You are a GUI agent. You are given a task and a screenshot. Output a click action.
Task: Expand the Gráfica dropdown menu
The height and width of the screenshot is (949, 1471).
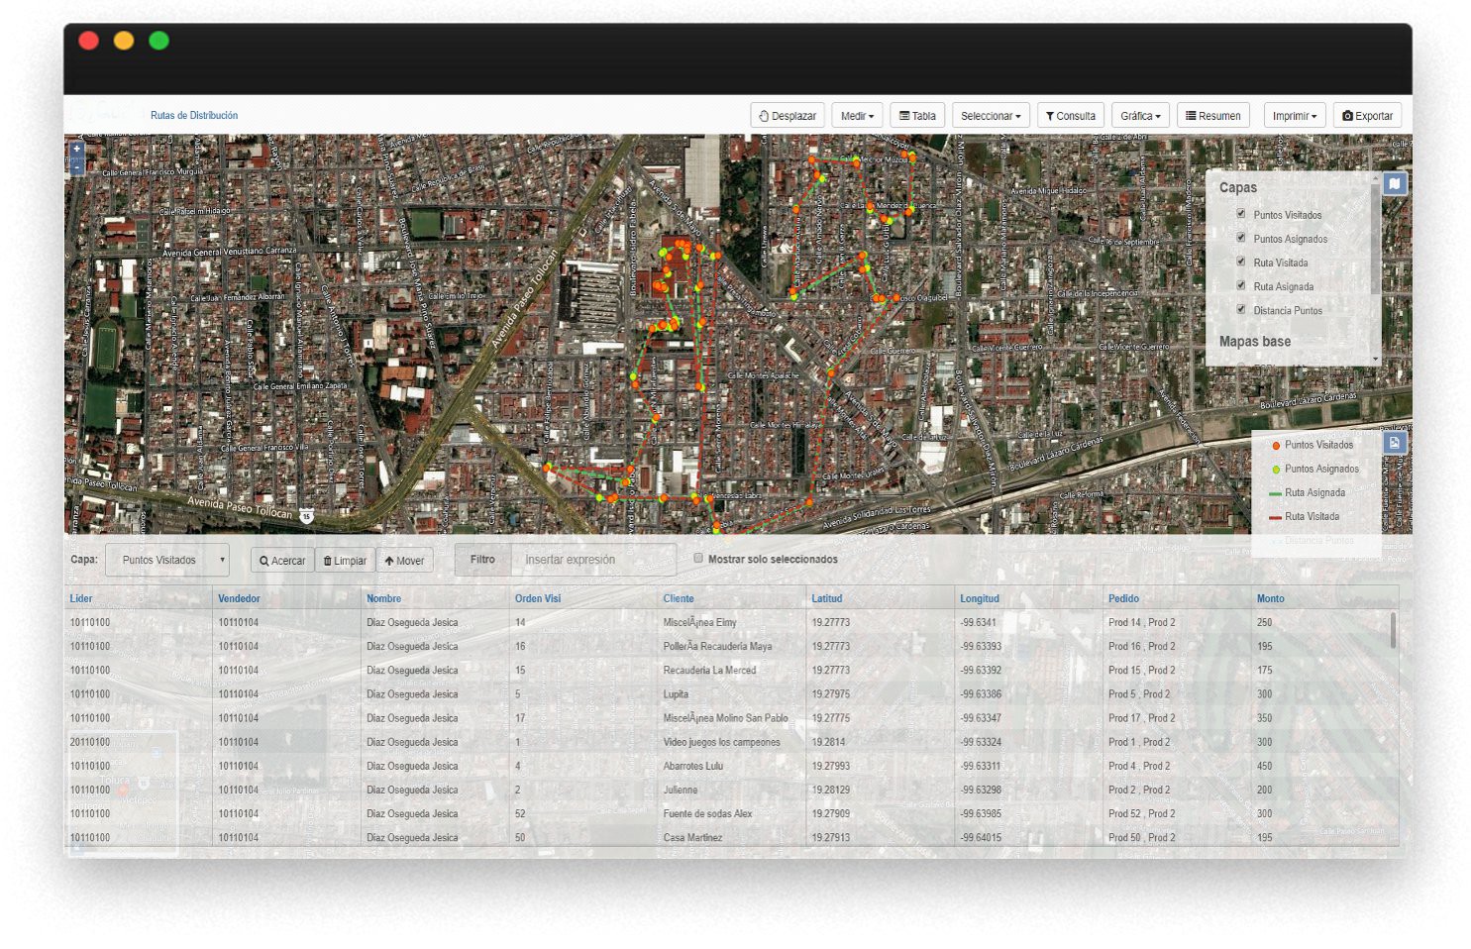(x=1140, y=116)
